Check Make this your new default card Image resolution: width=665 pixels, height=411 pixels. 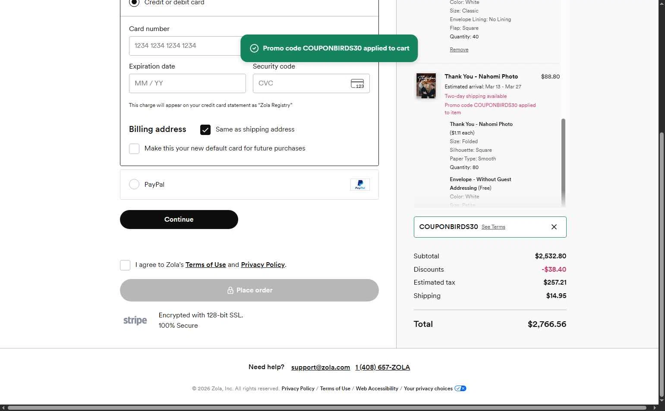[134, 149]
